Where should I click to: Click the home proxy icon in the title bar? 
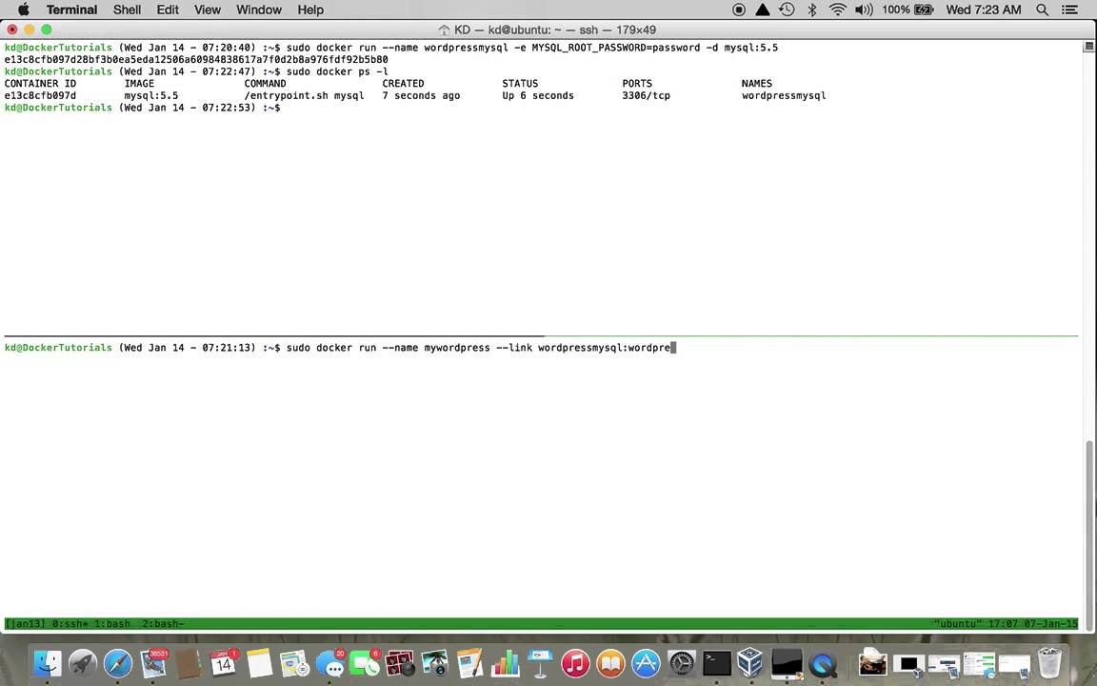point(444,30)
